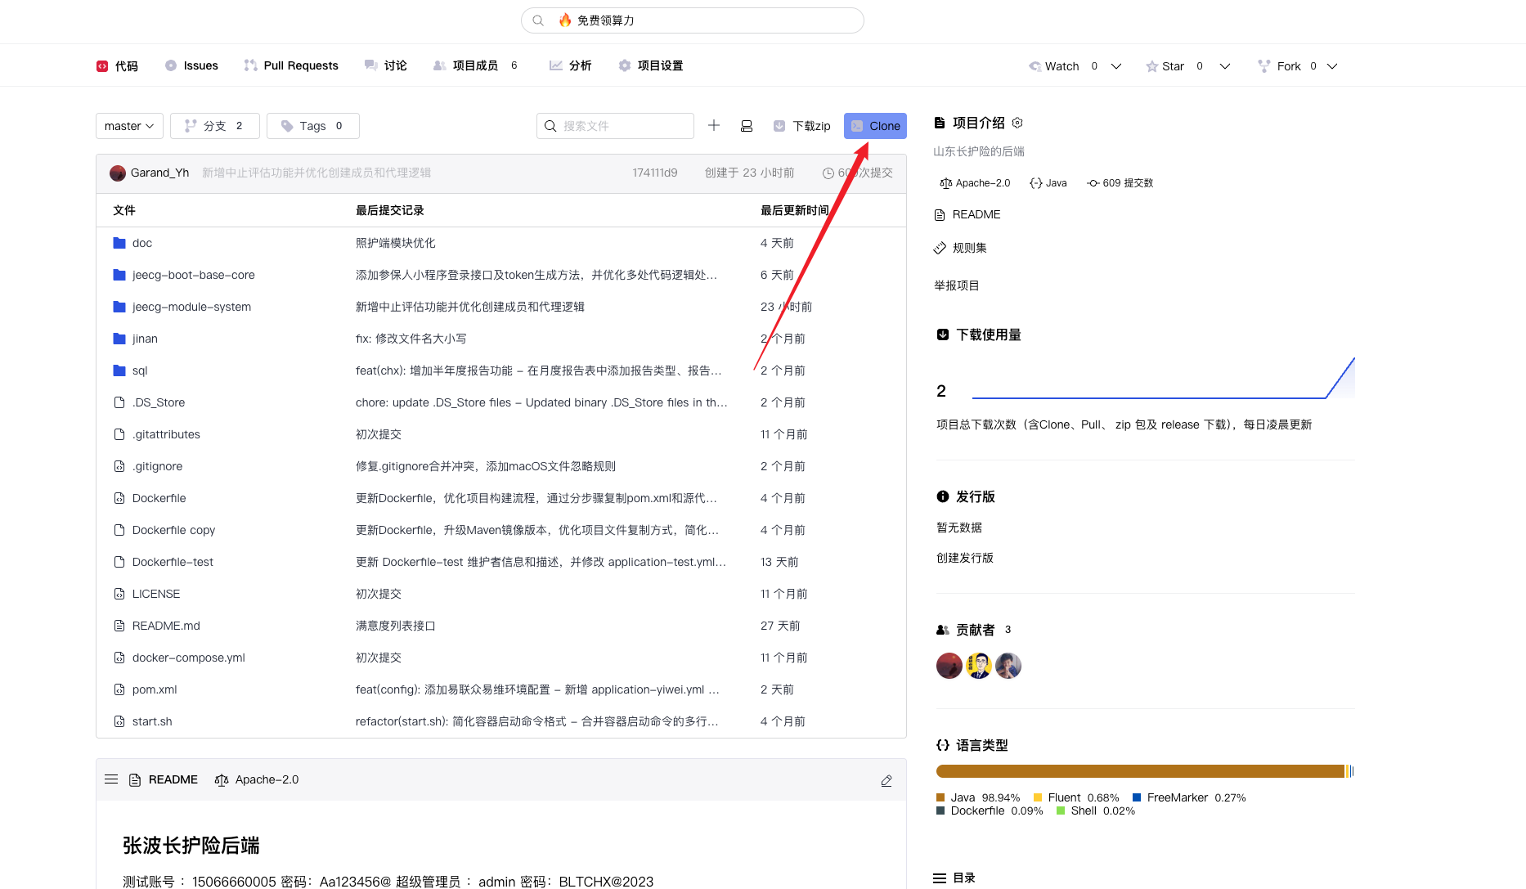Open the 项目介绍 settings gear icon
1526x889 pixels.
1017,122
